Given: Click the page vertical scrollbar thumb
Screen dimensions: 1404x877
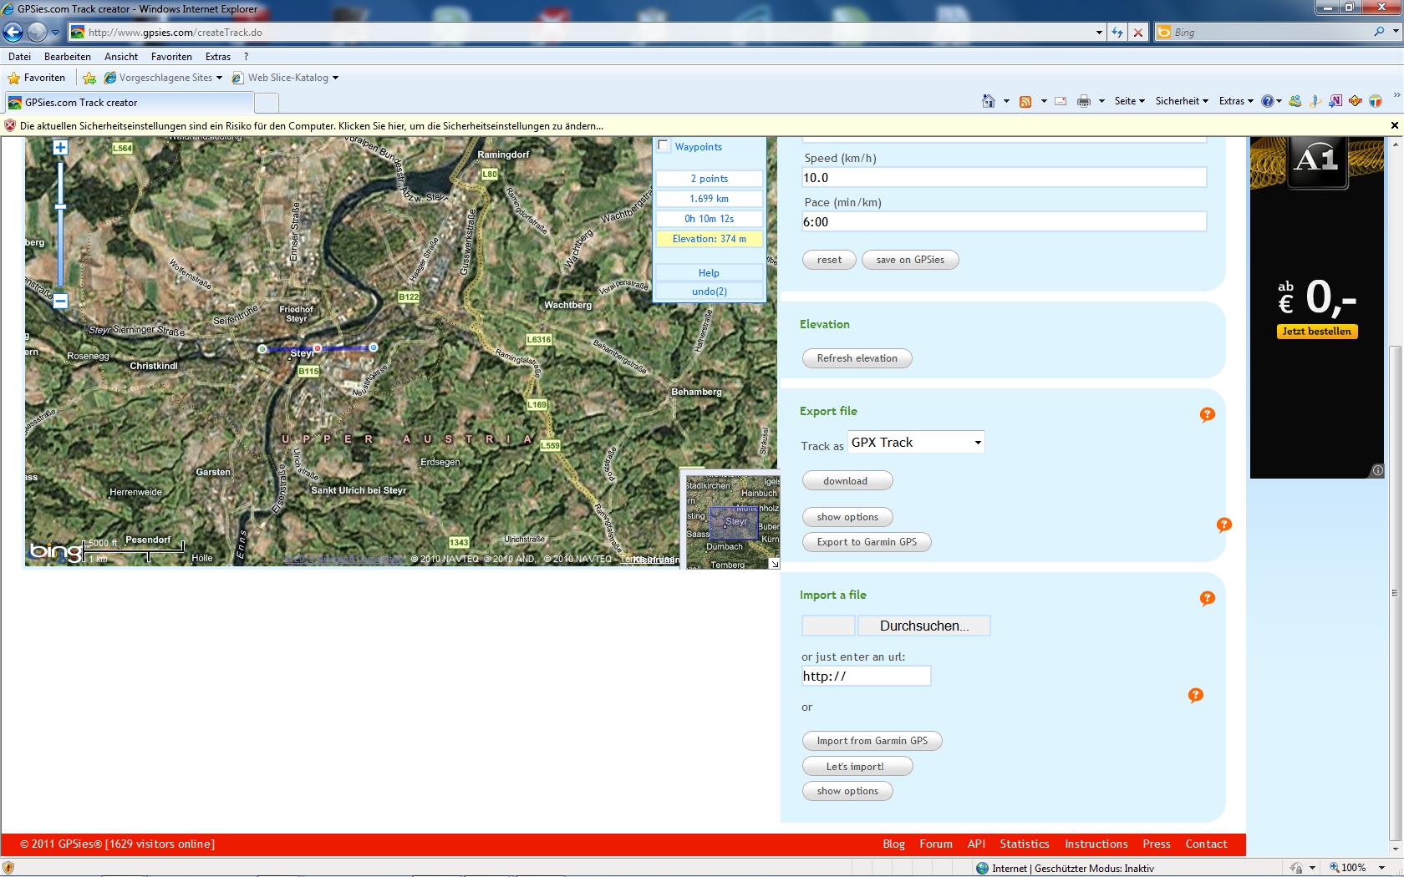Looking at the screenshot, I should (x=1394, y=593).
